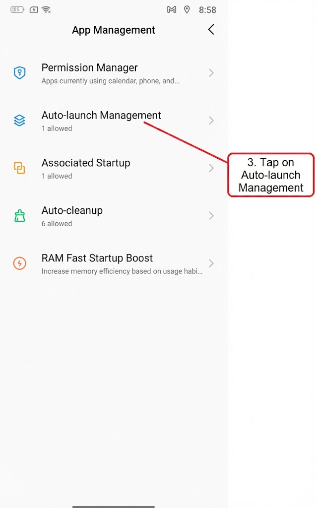316x508 pixels.
Task: Tap the Associated Startup orange squares icon
Action: 19,168
